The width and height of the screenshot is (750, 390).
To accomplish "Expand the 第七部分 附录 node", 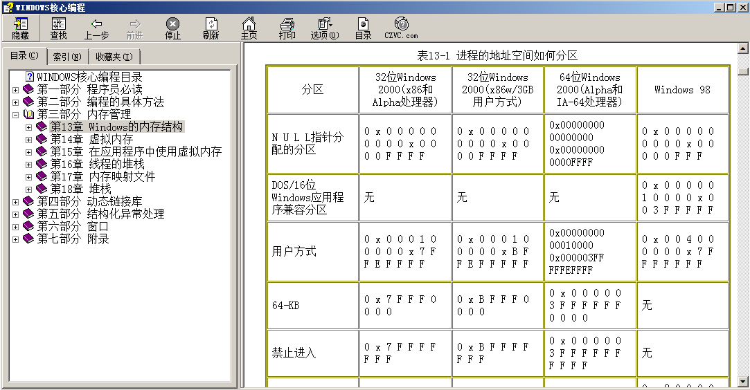I will [15, 239].
